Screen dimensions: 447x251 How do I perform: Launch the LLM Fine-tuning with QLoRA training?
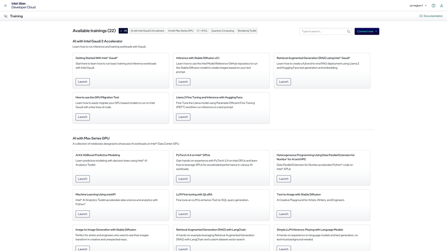coord(183,214)
